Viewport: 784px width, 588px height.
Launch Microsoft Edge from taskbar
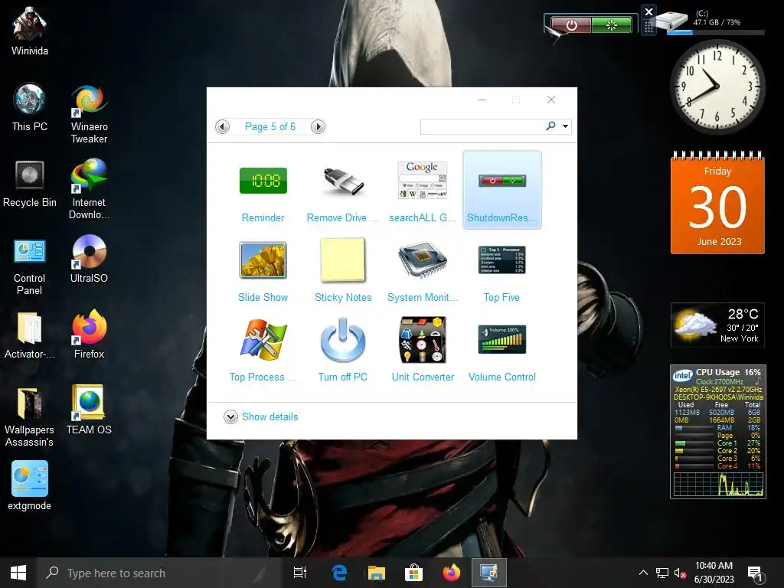click(x=339, y=573)
